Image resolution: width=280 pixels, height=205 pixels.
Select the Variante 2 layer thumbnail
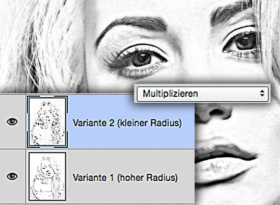click(x=47, y=122)
